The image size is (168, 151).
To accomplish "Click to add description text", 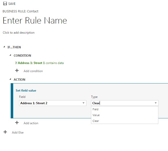I will pos(19,33).
